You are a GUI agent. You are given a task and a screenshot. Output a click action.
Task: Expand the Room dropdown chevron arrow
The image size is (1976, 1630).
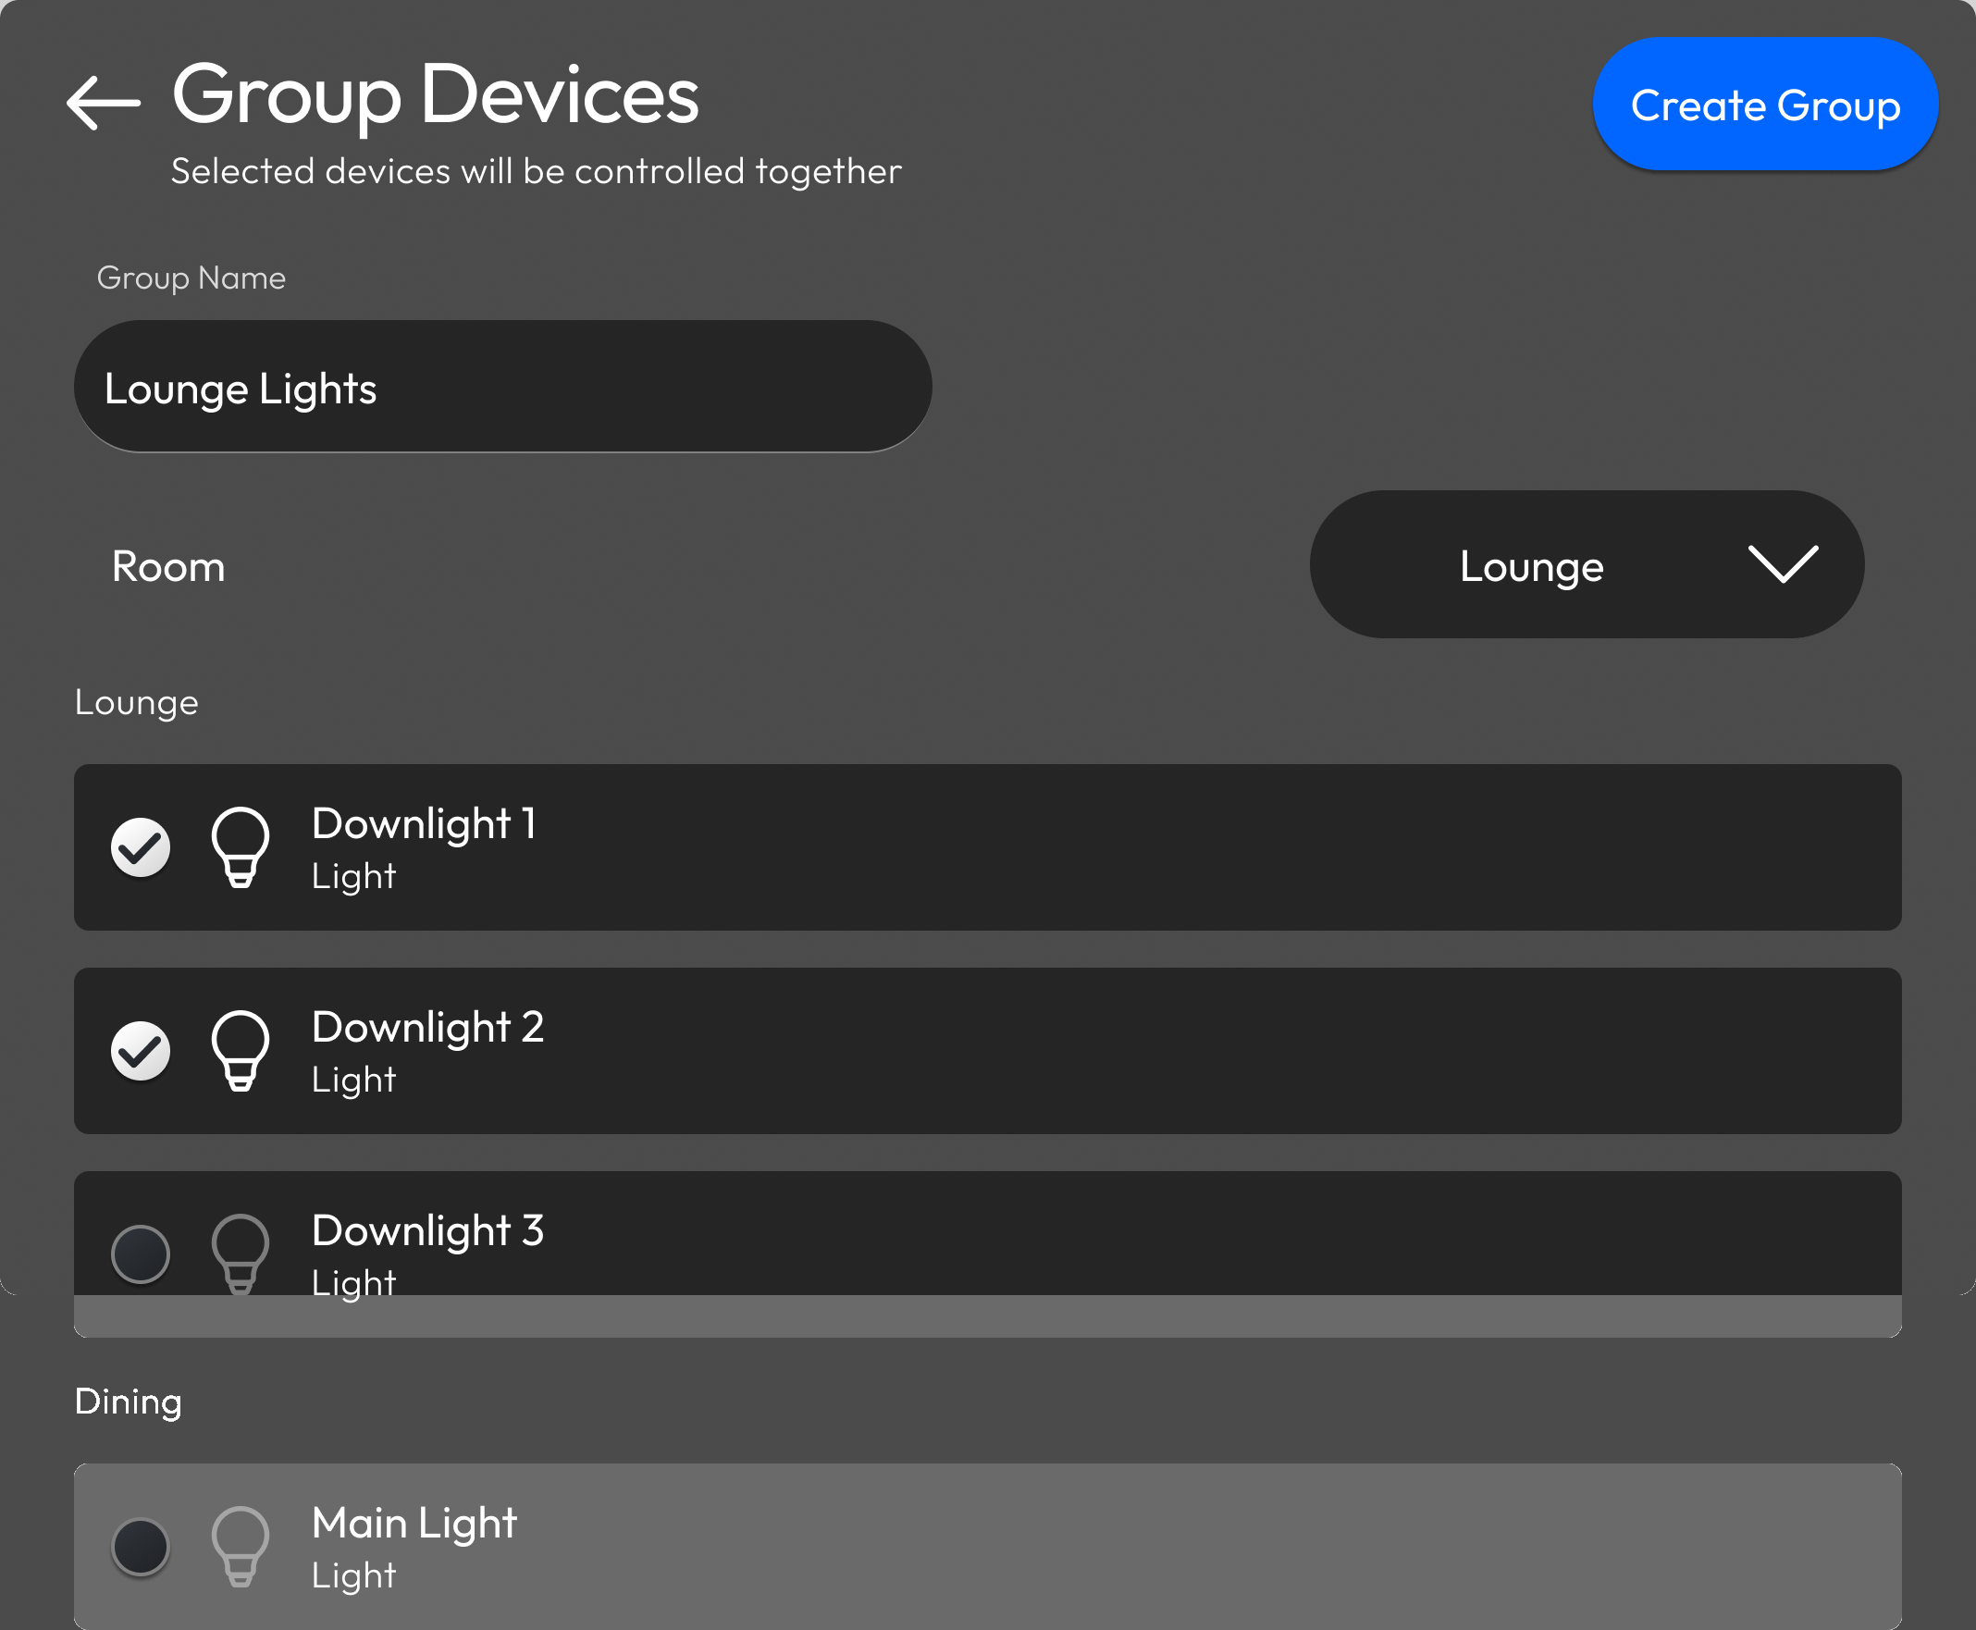click(1783, 564)
